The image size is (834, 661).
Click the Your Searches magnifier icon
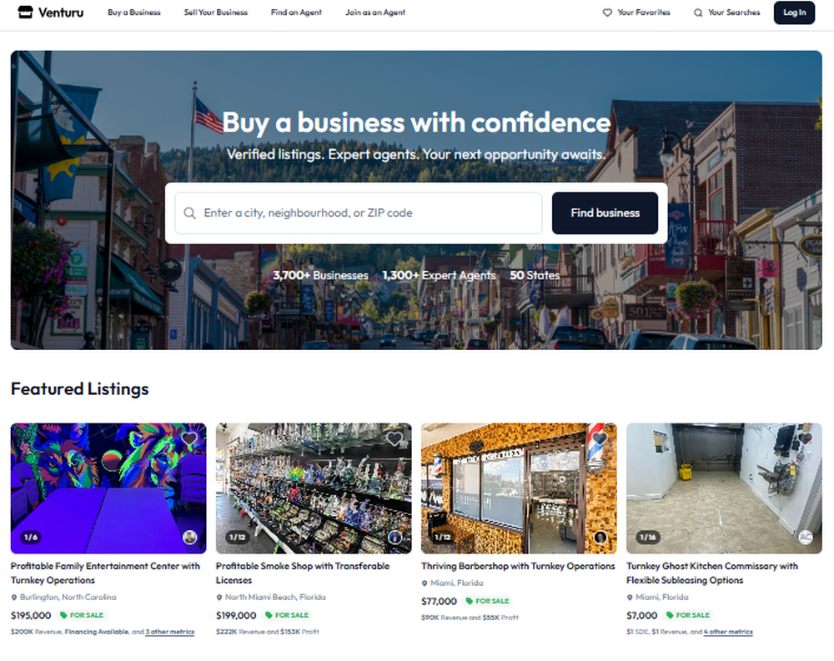698,13
